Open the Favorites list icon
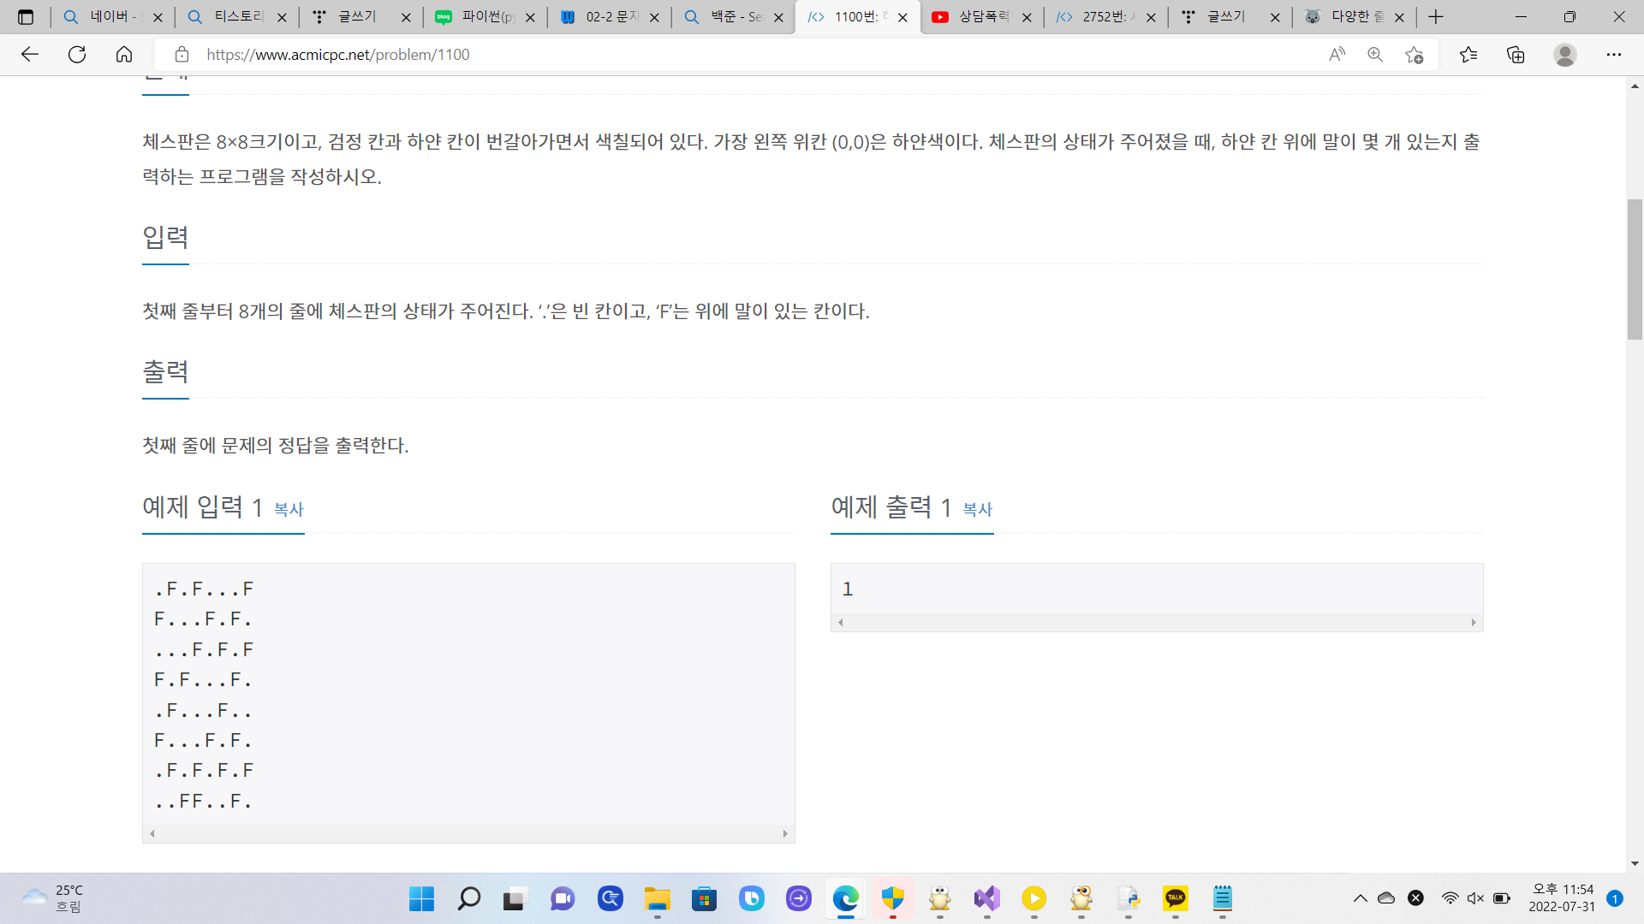 (x=1468, y=55)
